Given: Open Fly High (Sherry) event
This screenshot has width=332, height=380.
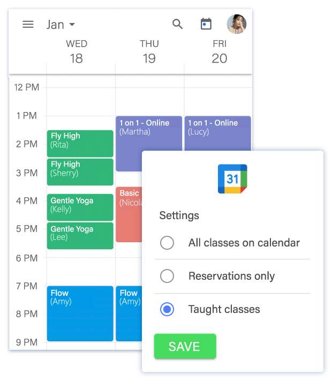Looking at the screenshot, I should click(x=80, y=172).
